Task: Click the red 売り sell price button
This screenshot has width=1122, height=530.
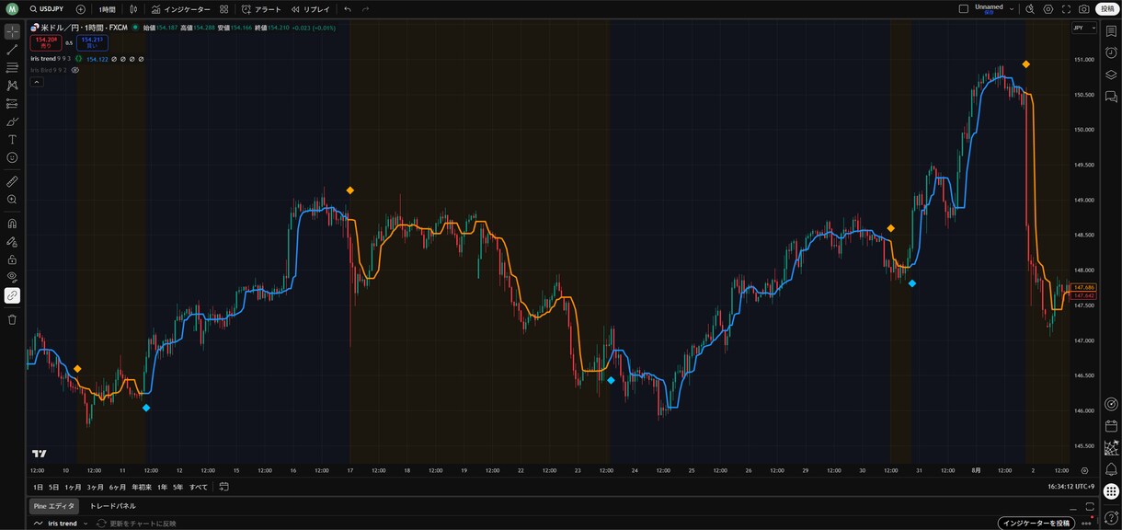Action: [46, 42]
